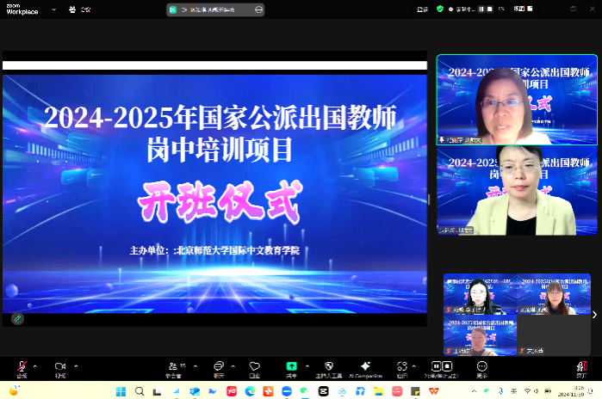The image size is (602, 399).
Task: Expand video options arrow beside camera
Action: point(75,365)
